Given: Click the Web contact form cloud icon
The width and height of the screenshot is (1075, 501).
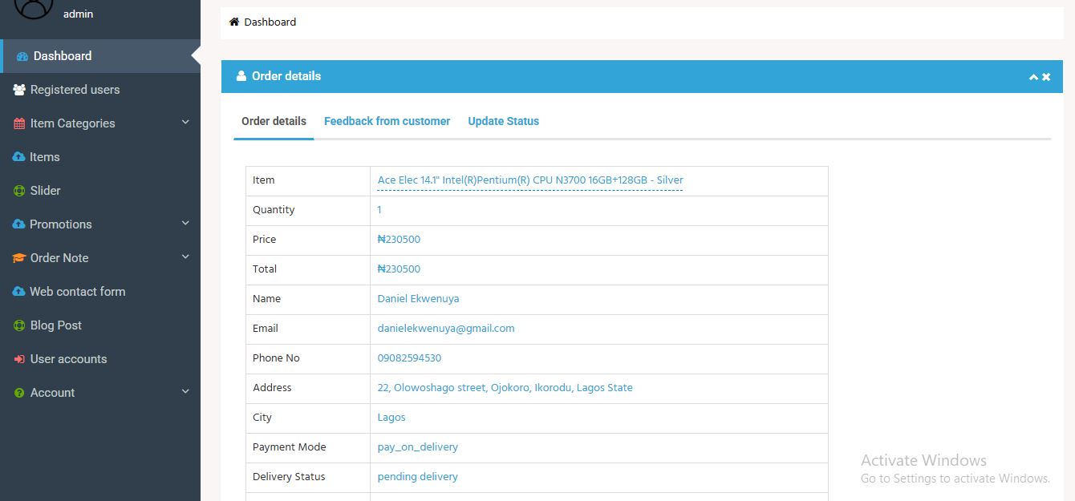Looking at the screenshot, I should point(19,292).
